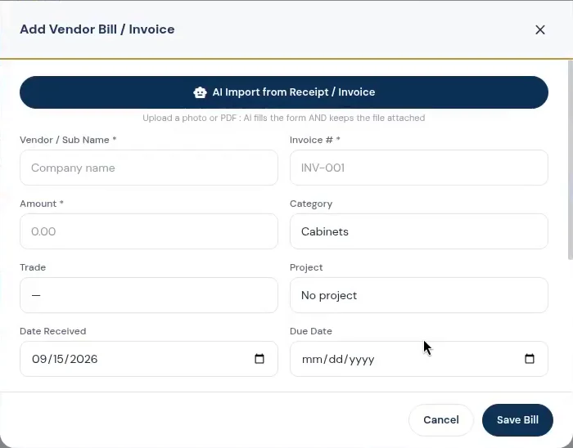Close the Add Vendor Bill dialog
The height and width of the screenshot is (448, 573).
point(539,29)
